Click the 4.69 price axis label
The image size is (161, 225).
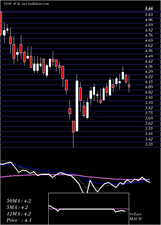(149, 40)
